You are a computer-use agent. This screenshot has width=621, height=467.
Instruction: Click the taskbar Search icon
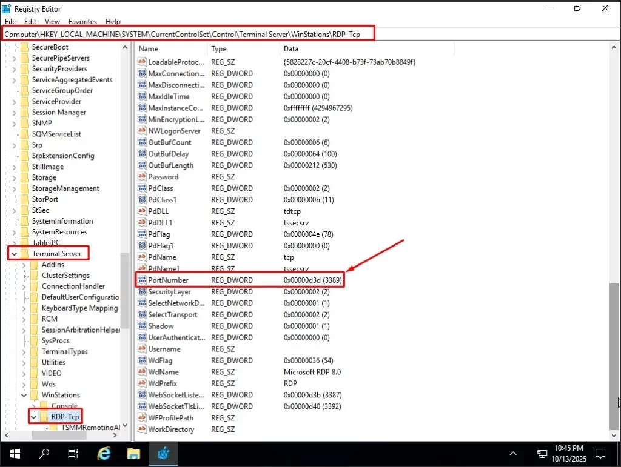(44, 453)
